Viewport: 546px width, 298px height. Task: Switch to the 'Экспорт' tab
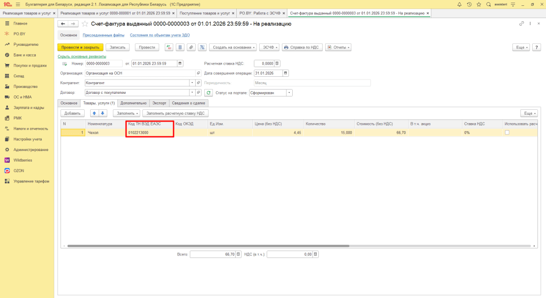pos(159,103)
